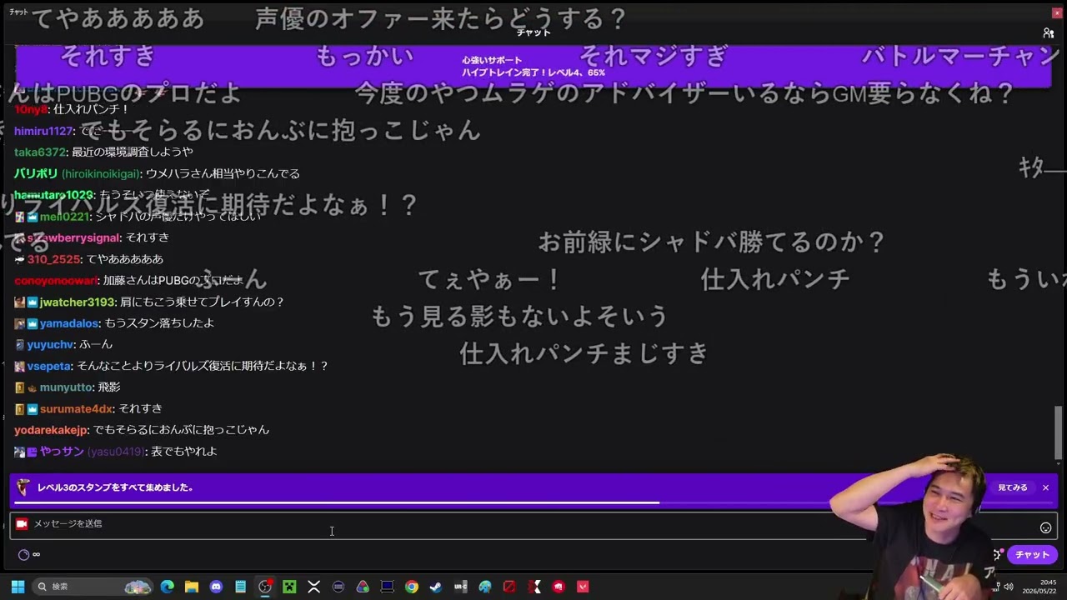1067x600 pixels.
Task: Click username munyutto in chat
Action: coord(66,387)
